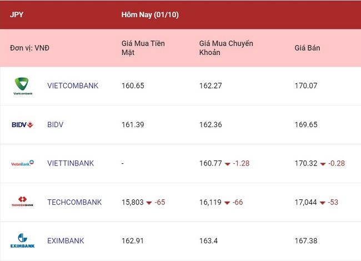Click the Eximbank logo icon

coord(23,240)
